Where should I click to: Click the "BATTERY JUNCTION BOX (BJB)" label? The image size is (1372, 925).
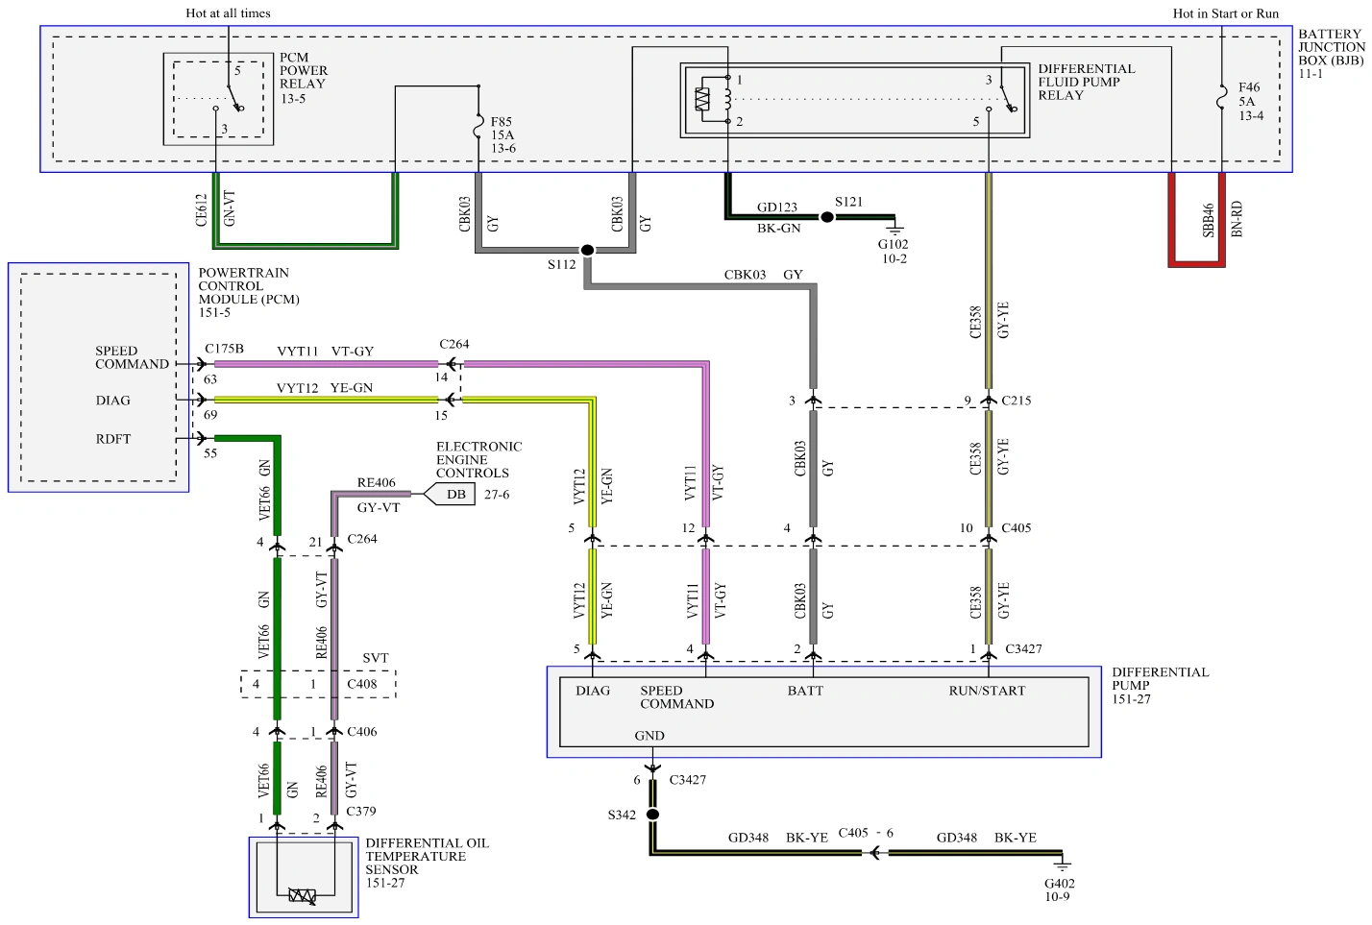[x=1332, y=47]
